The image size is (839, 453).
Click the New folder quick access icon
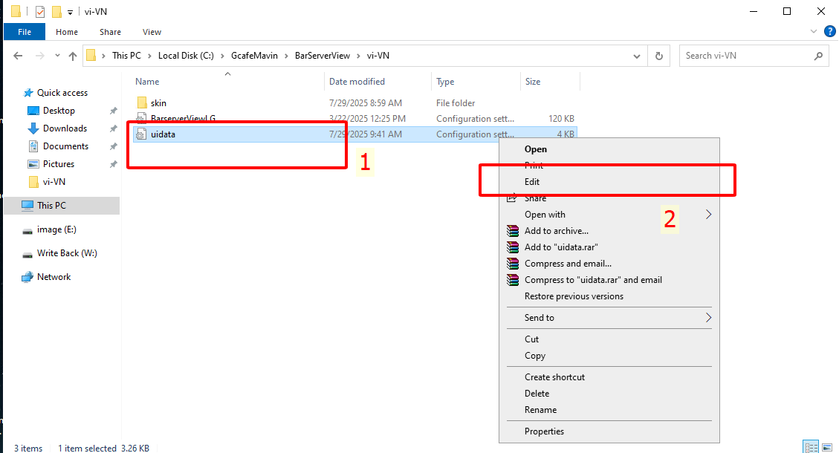(x=56, y=11)
